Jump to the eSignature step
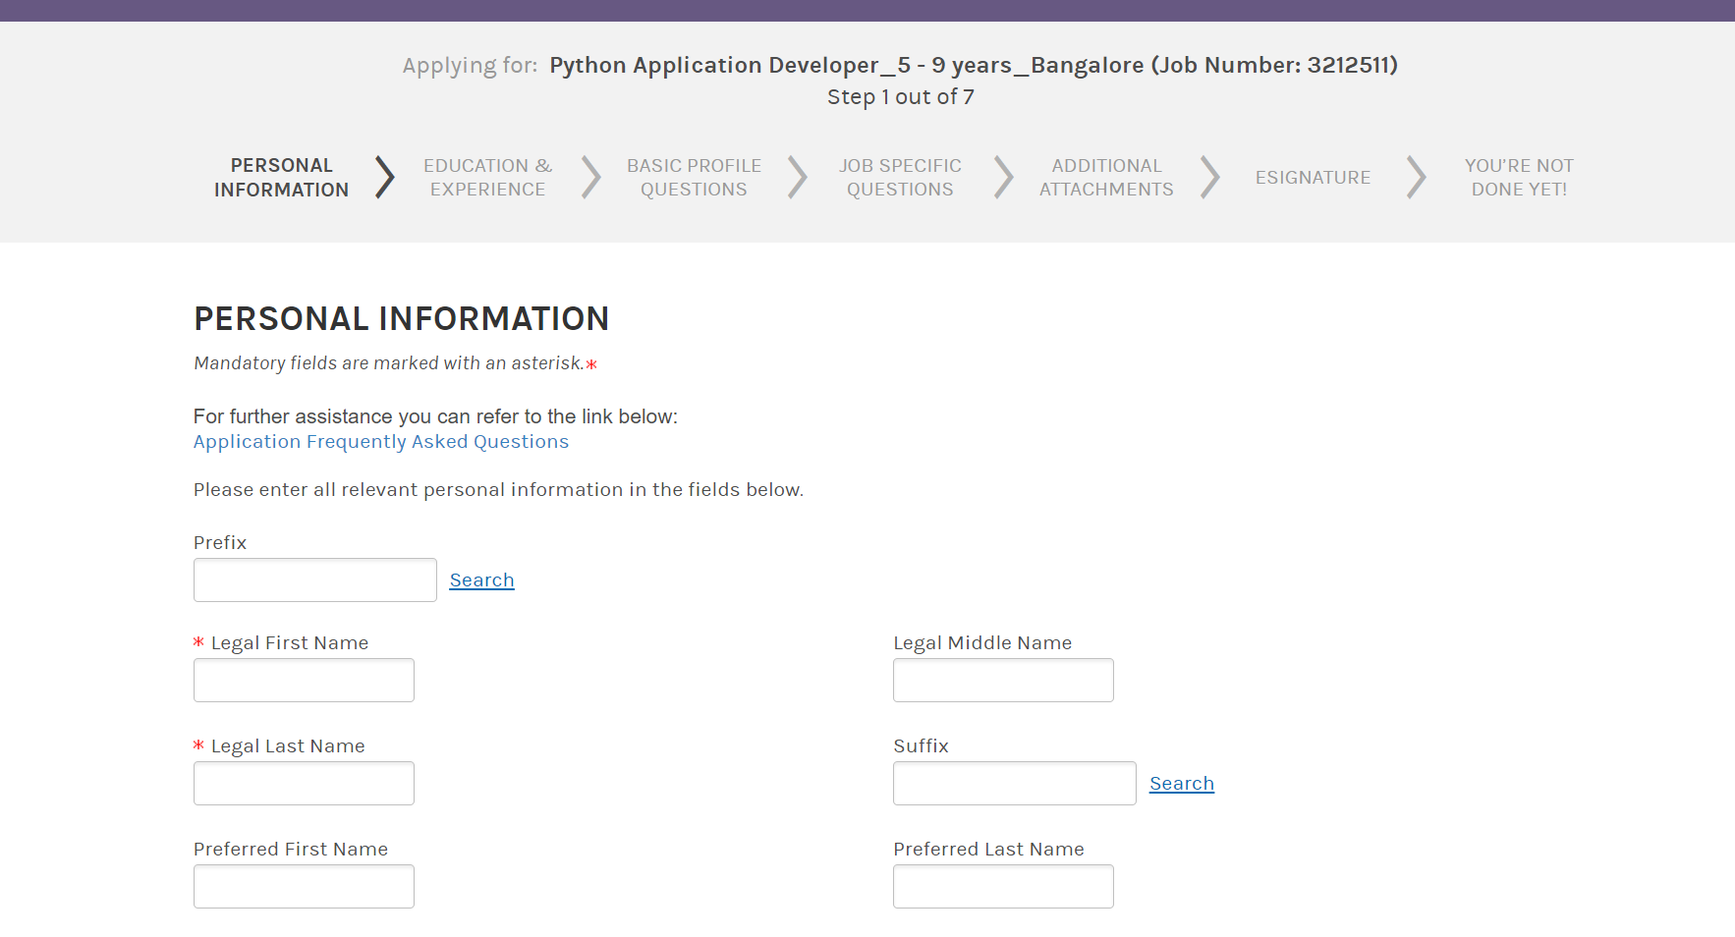The image size is (1735, 937). (x=1313, y=178)
